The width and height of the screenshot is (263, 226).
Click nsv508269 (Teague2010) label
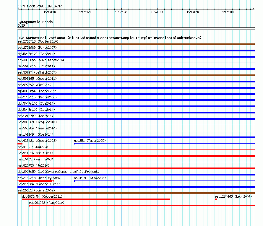coord(37,122)
